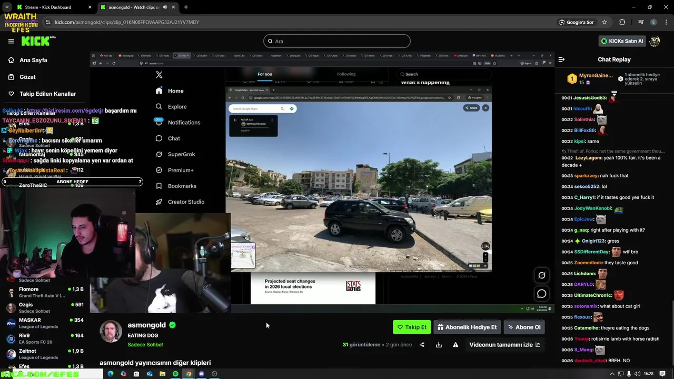Click the KICKs Satın Al button
The image size is (674, 379).
click(622, 41)
